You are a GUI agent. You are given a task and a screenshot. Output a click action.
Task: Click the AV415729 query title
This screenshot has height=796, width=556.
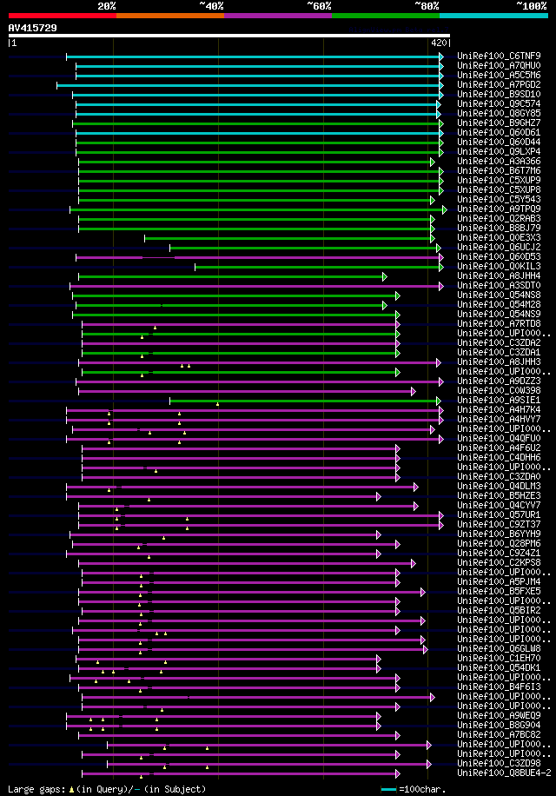coord(32,28)
